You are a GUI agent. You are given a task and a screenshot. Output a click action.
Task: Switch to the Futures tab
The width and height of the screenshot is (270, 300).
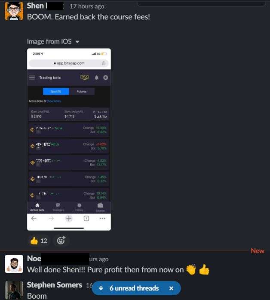point(82,91)
